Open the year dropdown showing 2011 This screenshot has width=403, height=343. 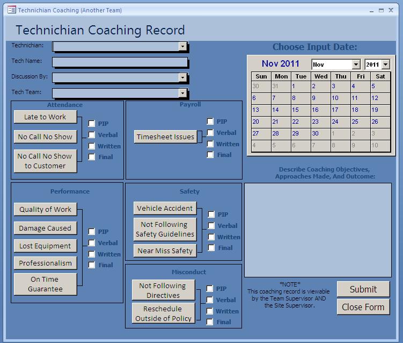tap(385, 65)
